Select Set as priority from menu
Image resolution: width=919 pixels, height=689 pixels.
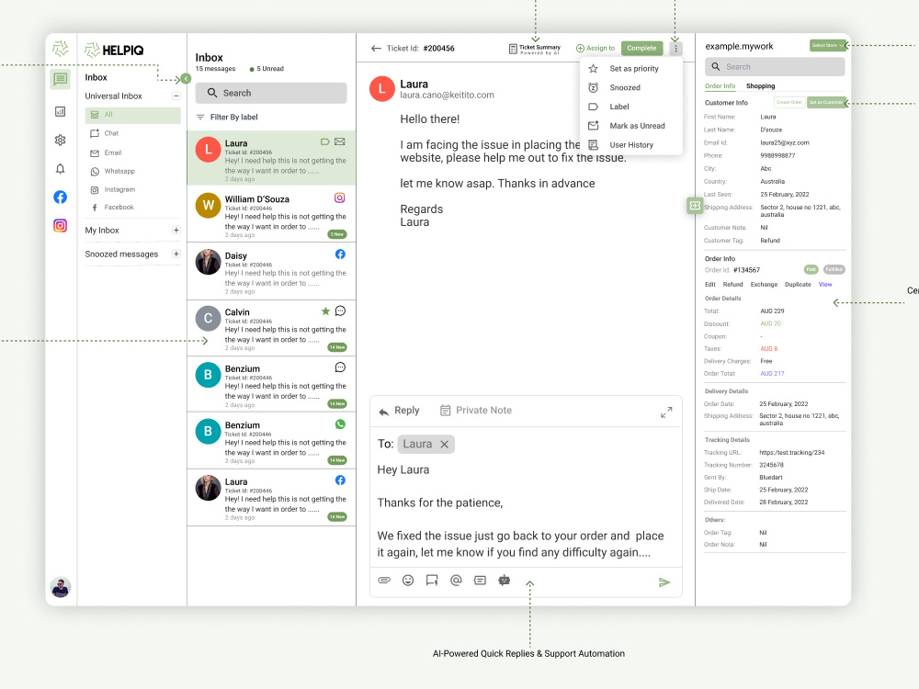[x=631, y=69]
